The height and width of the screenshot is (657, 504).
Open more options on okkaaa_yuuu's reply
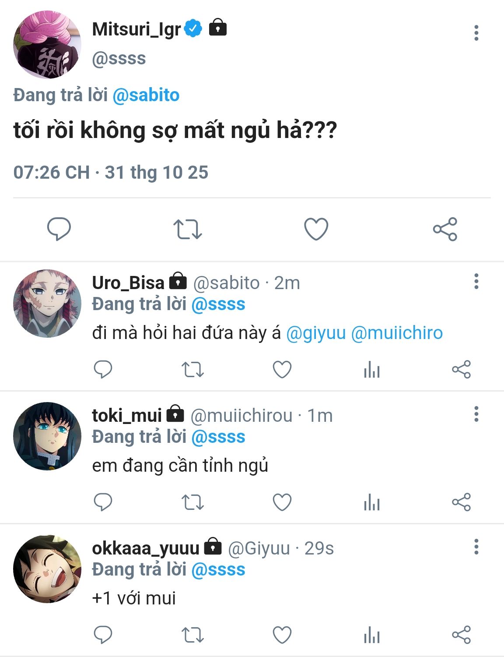pos(476,547)
